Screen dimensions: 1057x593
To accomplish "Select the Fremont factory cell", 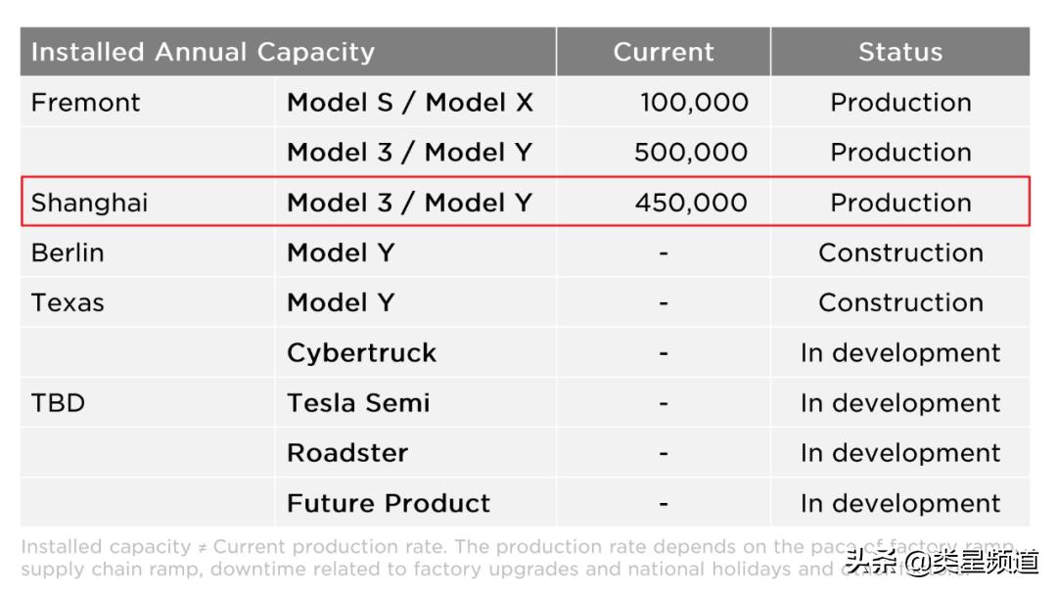I will pyautogui.click(x=86, y=103).
